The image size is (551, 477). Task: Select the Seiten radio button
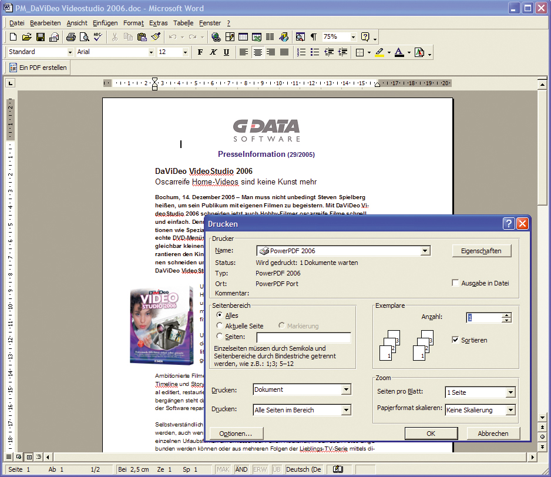coord(220,336)
